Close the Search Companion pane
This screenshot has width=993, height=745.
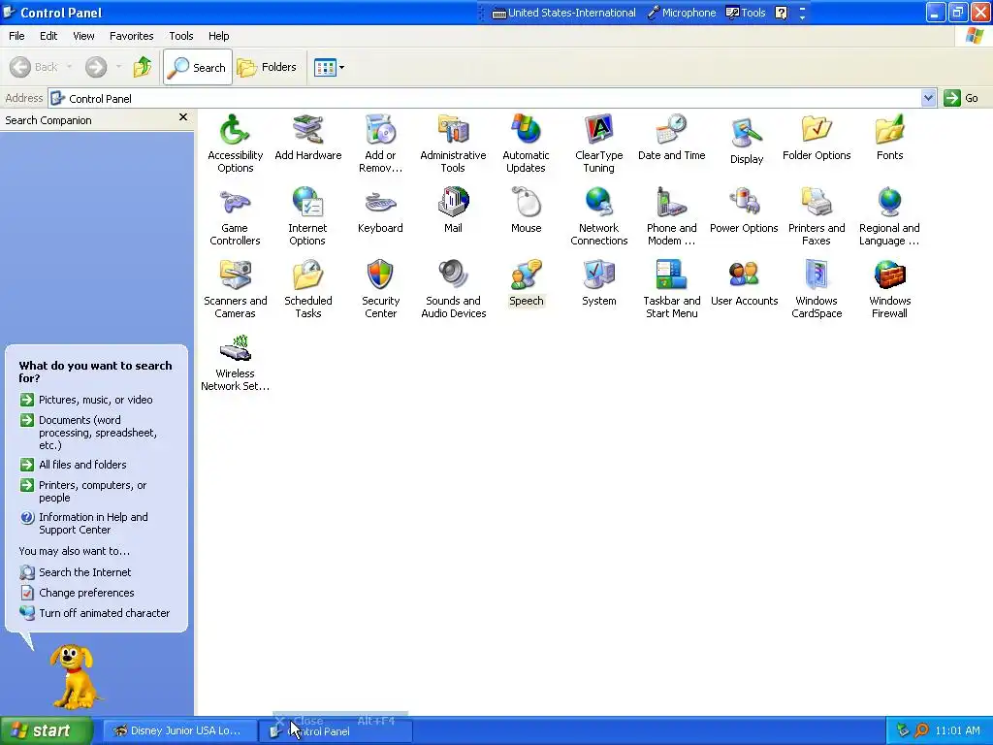coord(183,117)
